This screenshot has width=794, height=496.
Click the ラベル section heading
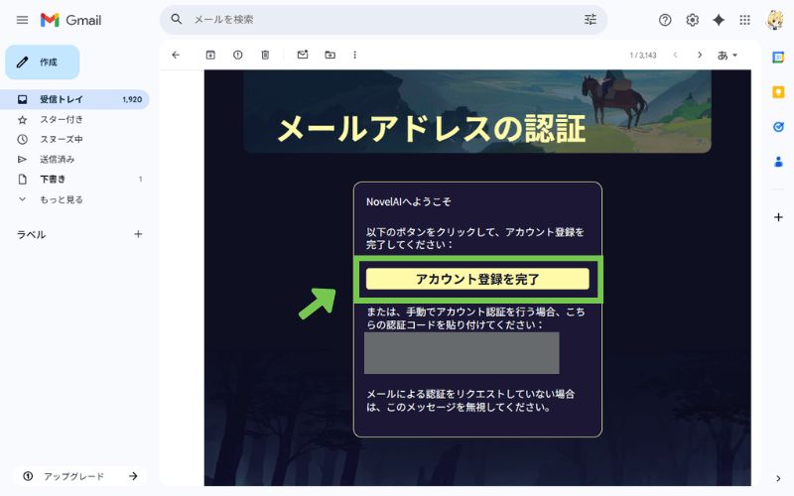(32, 234)
